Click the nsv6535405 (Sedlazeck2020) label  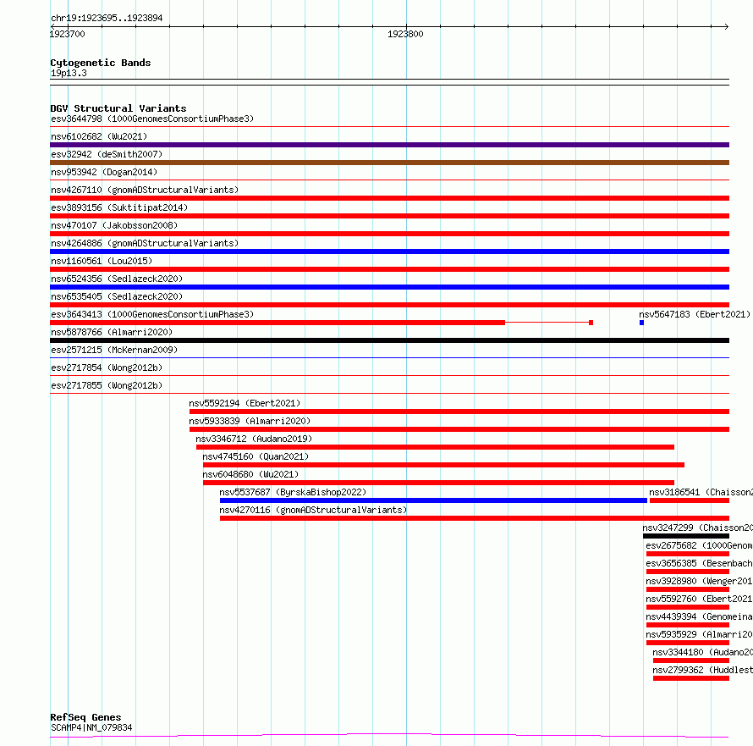(x=117, y=296)
